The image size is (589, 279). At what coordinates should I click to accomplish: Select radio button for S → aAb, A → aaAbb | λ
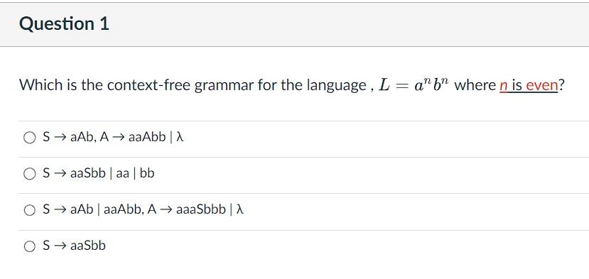[x=29, y=138]
